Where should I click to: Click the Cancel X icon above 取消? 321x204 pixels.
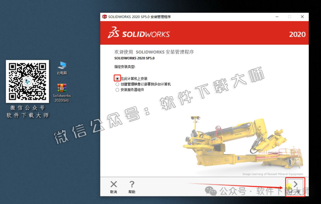tap(113, 184)
